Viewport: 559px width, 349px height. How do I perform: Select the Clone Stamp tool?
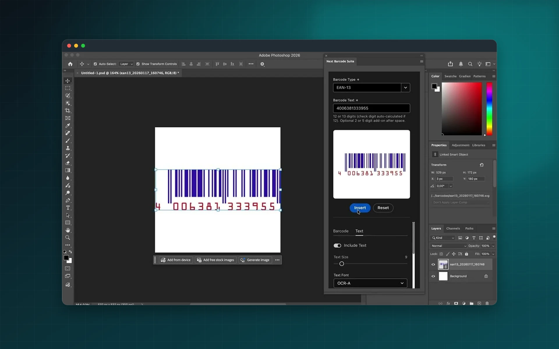pos(68,148)
